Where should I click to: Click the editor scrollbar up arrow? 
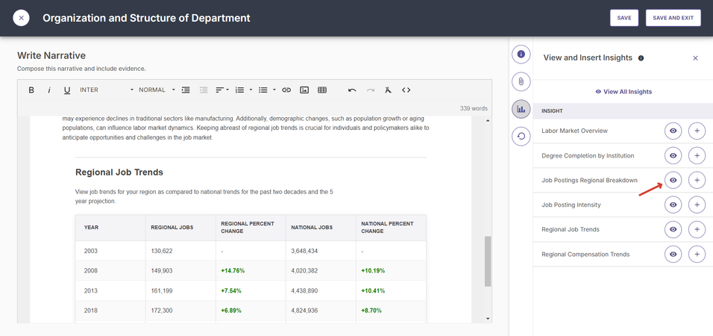(488, 121)
